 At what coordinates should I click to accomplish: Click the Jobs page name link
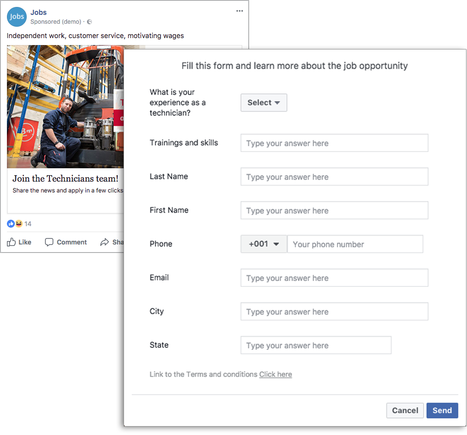(39, 12)
